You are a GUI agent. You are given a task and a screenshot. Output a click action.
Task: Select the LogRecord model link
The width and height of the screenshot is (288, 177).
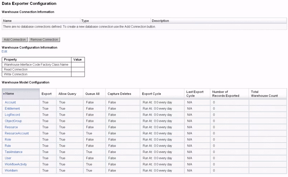[x=12, y=115]
